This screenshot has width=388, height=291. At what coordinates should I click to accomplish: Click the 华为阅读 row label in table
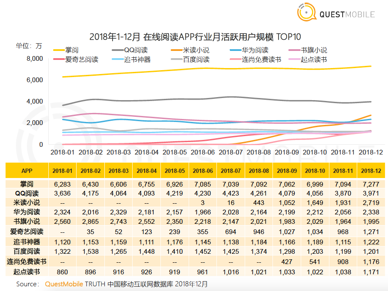coord(27,212)
